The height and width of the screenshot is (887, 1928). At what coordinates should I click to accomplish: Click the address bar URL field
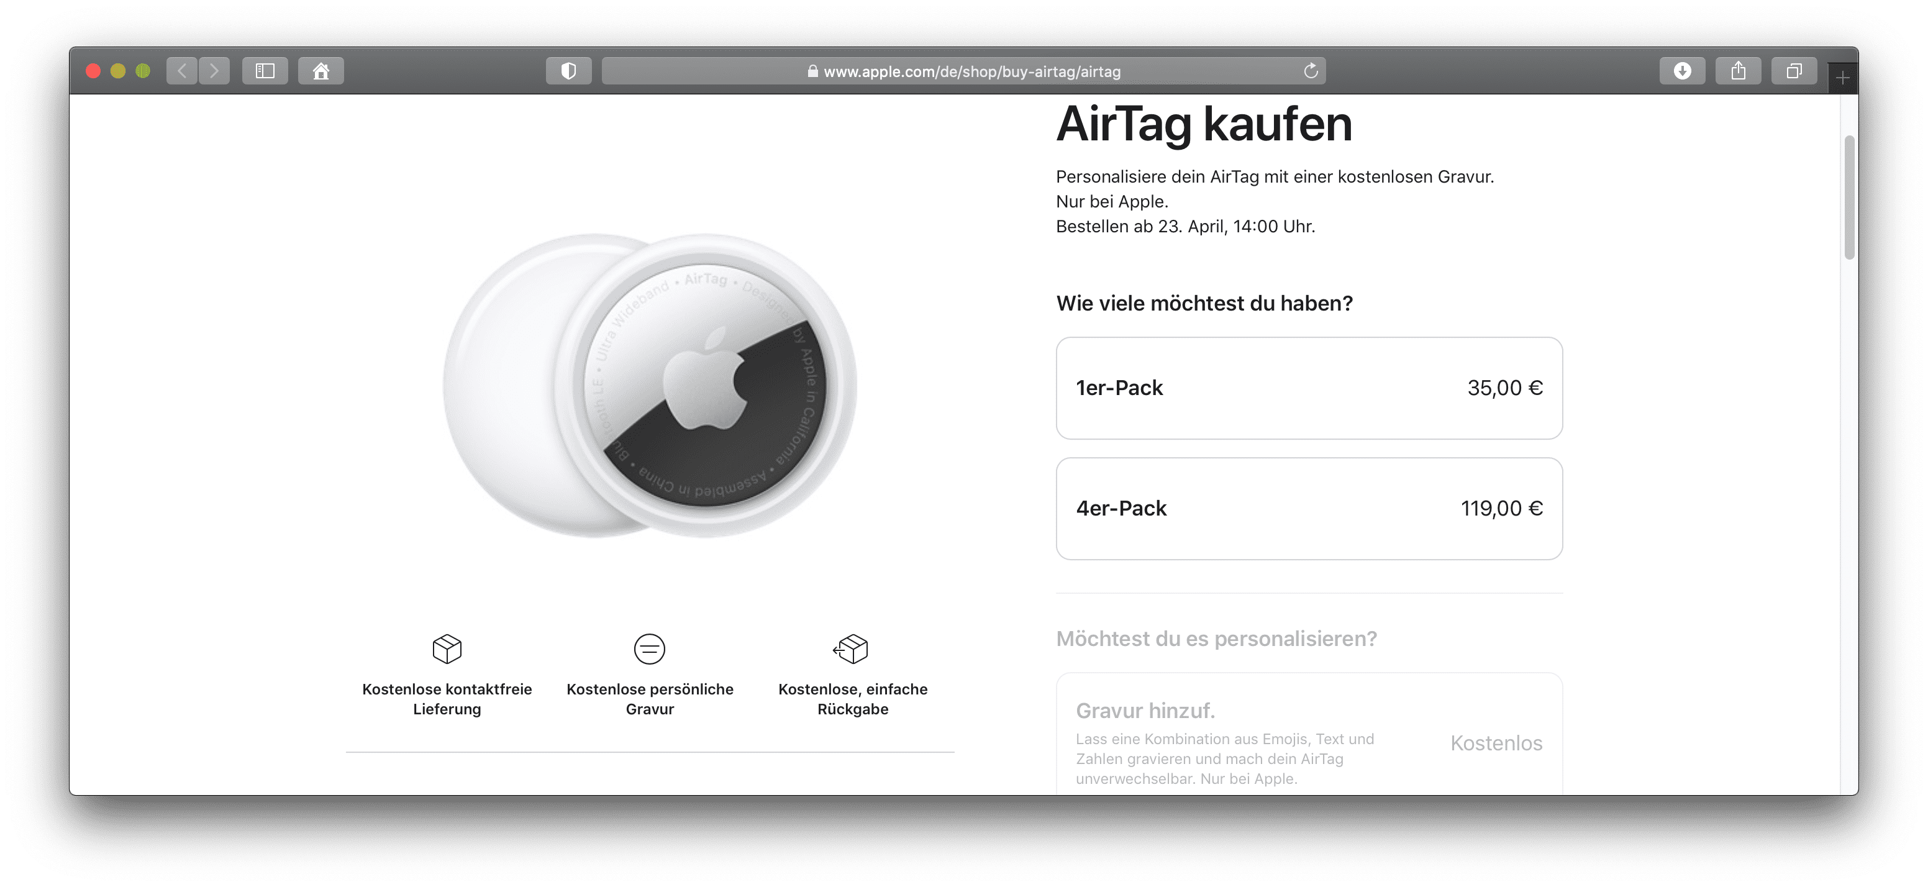coord(964,71)
